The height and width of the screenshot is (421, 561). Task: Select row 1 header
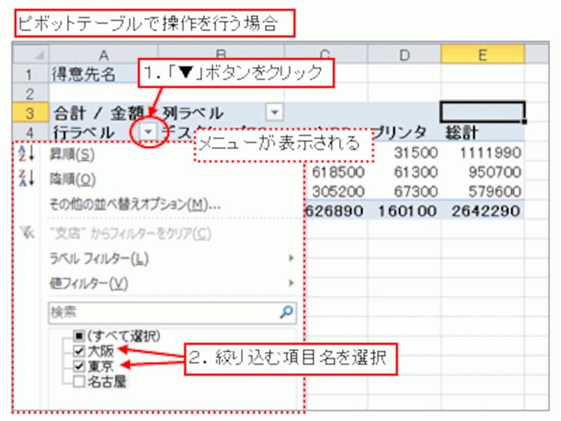(30, 74)
